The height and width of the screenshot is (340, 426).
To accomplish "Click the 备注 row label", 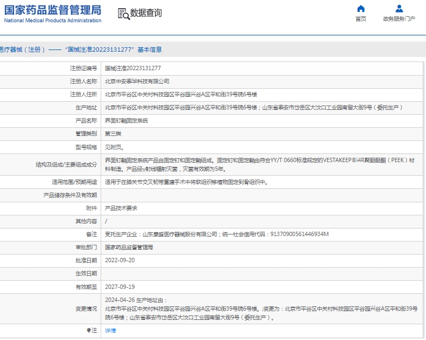I will [91, 234].
